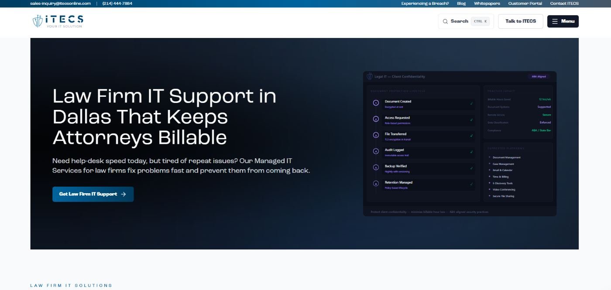Click step 4 circle for Audit Logged
The image size is (611, 290).
coord(376,151)
